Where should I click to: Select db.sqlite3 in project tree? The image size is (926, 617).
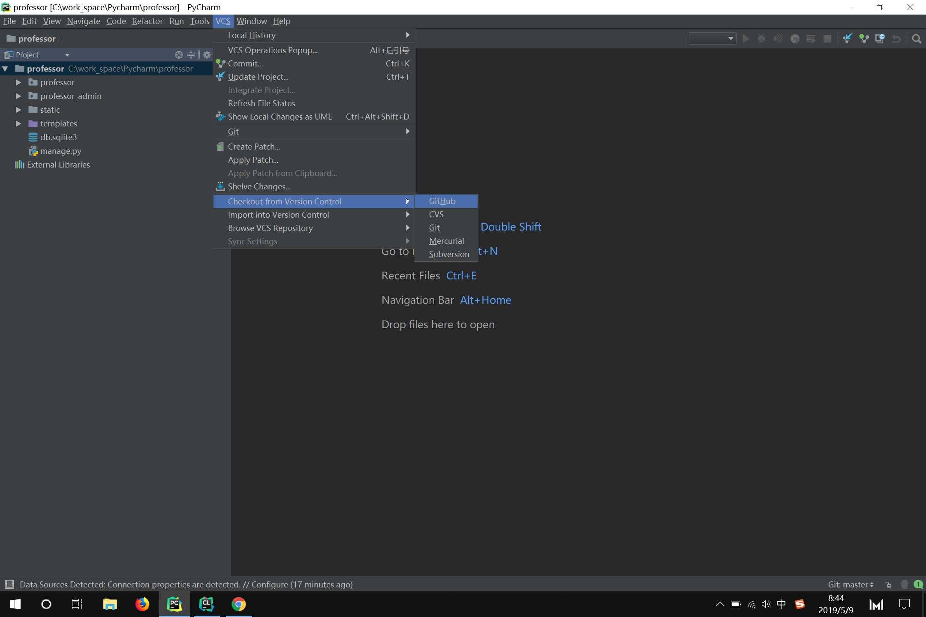click(58, 137)
